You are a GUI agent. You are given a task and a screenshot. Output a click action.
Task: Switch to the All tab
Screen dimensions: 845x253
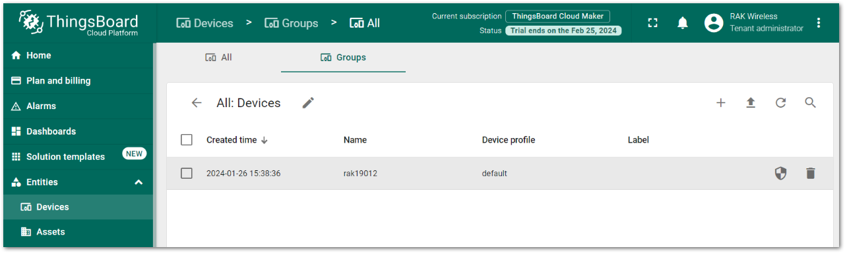218,57
